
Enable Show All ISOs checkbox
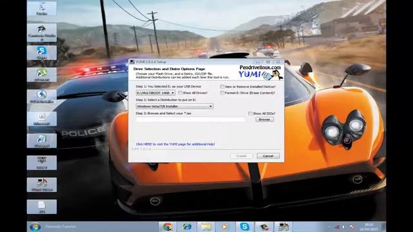pos(250,113)
